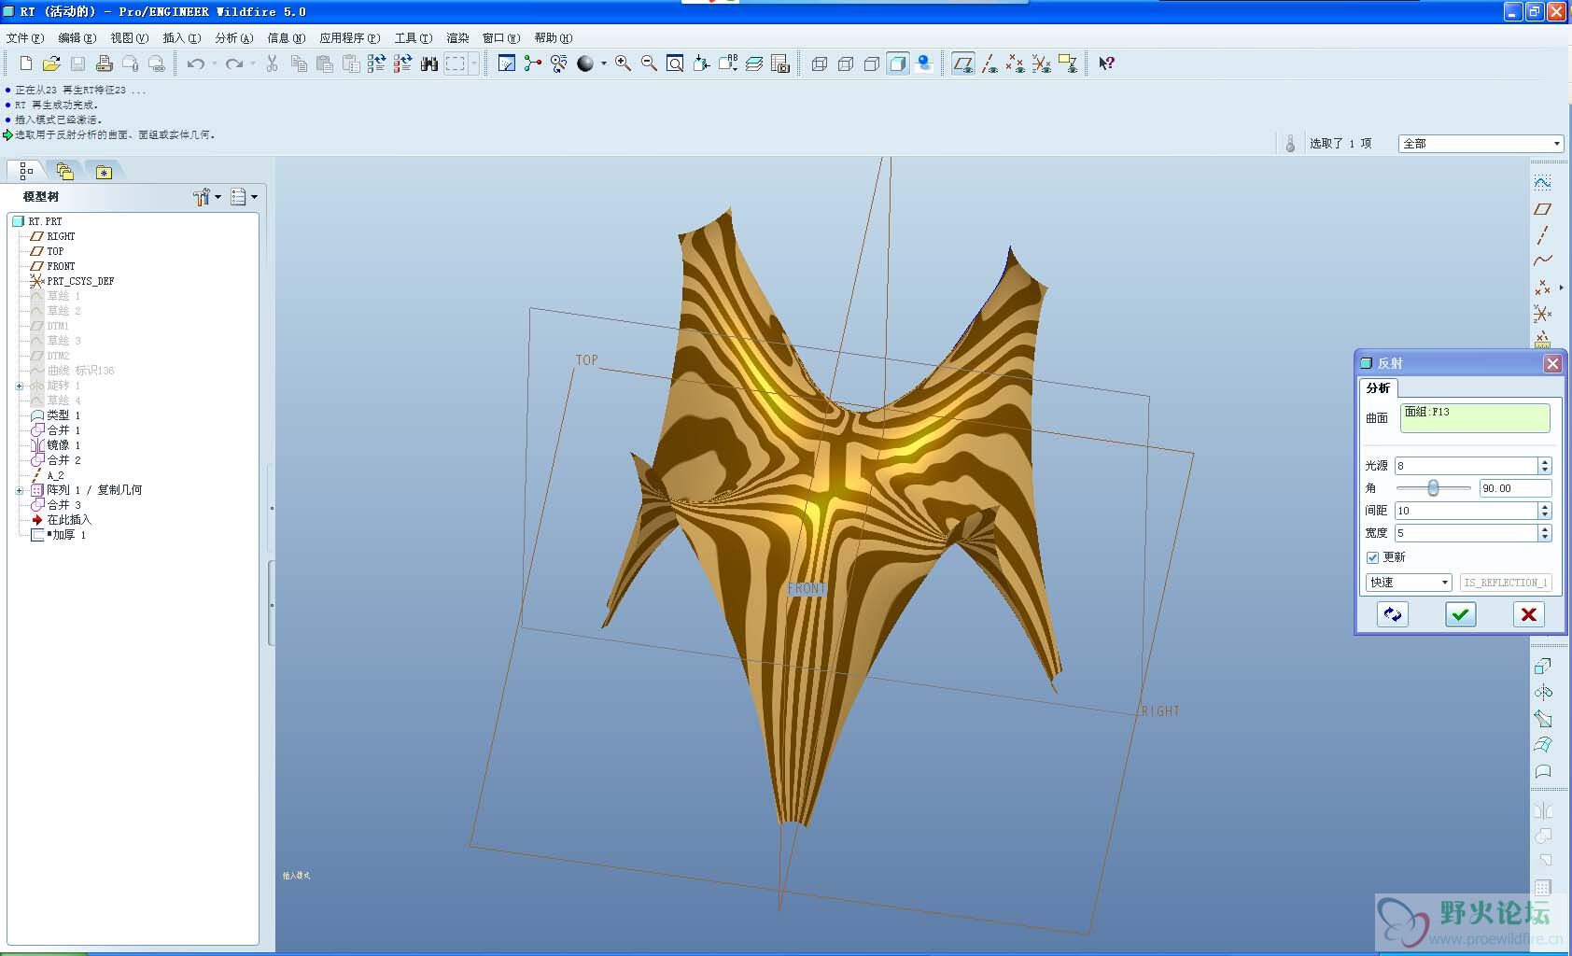This screenshot has height=956, width=1572.
Task: Click the coordinate system tool on right toolbar
Action: pos(1542,314)
